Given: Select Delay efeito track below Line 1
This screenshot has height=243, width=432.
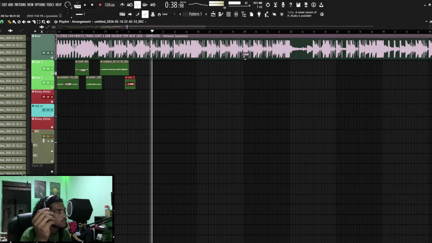Looking at the screenshot, I should [x=43, y=96].
